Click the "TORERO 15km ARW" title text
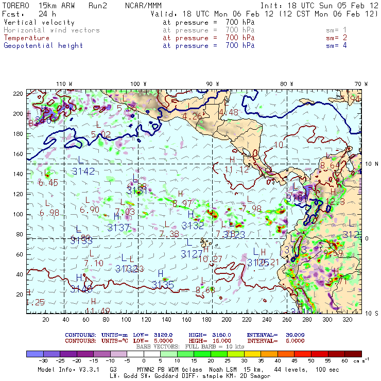This screenshot has width=381, height=381. pos(39,6)
